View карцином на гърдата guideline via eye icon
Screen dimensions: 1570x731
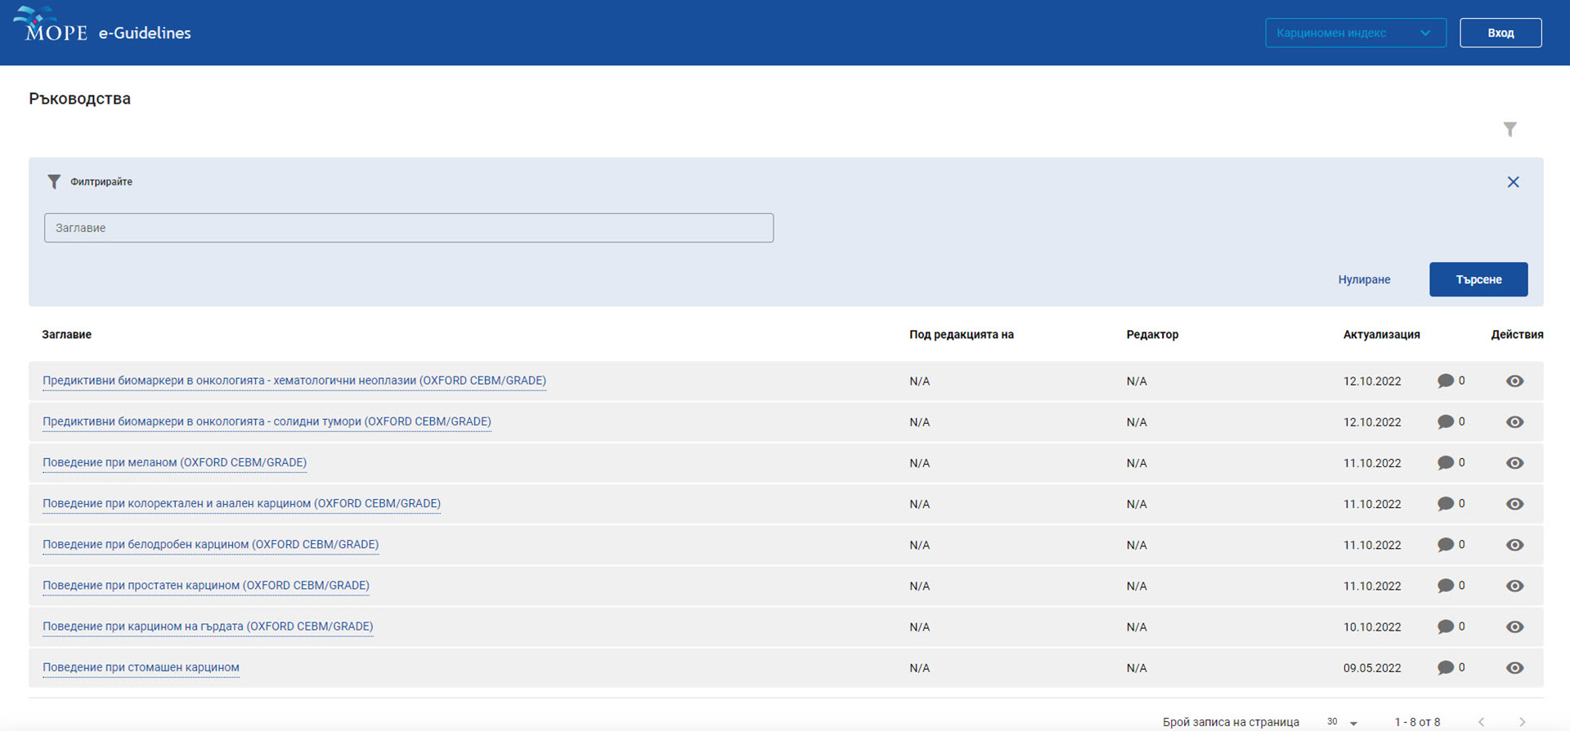point(1515,626)
